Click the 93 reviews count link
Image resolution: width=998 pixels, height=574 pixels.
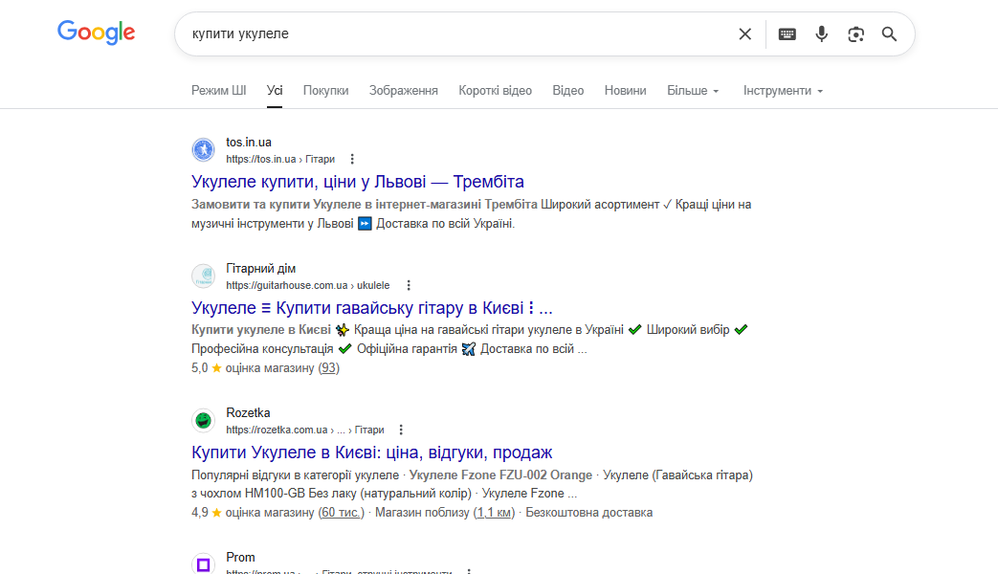tap(328, 368)
